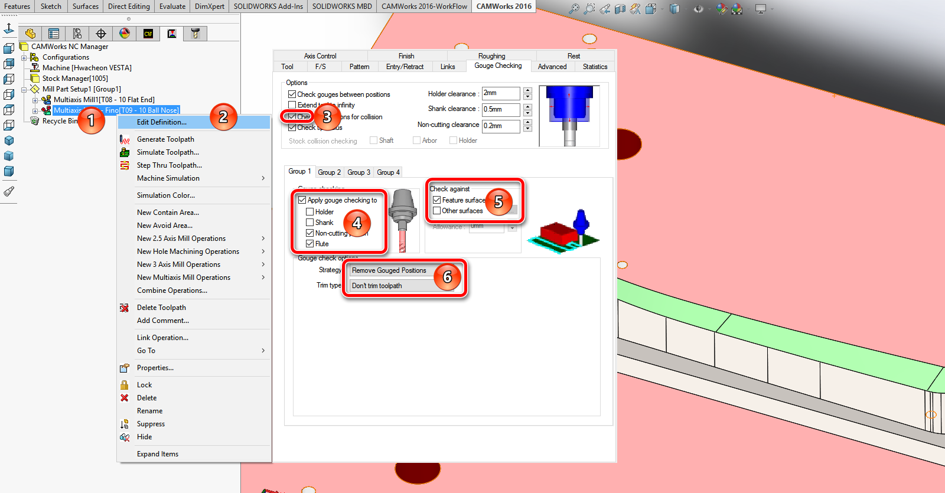Image resolution: width=945 pixels, height=493 pixels.
Task: Open the CAMWorks tool tree tab
Action: pos(195,34)
